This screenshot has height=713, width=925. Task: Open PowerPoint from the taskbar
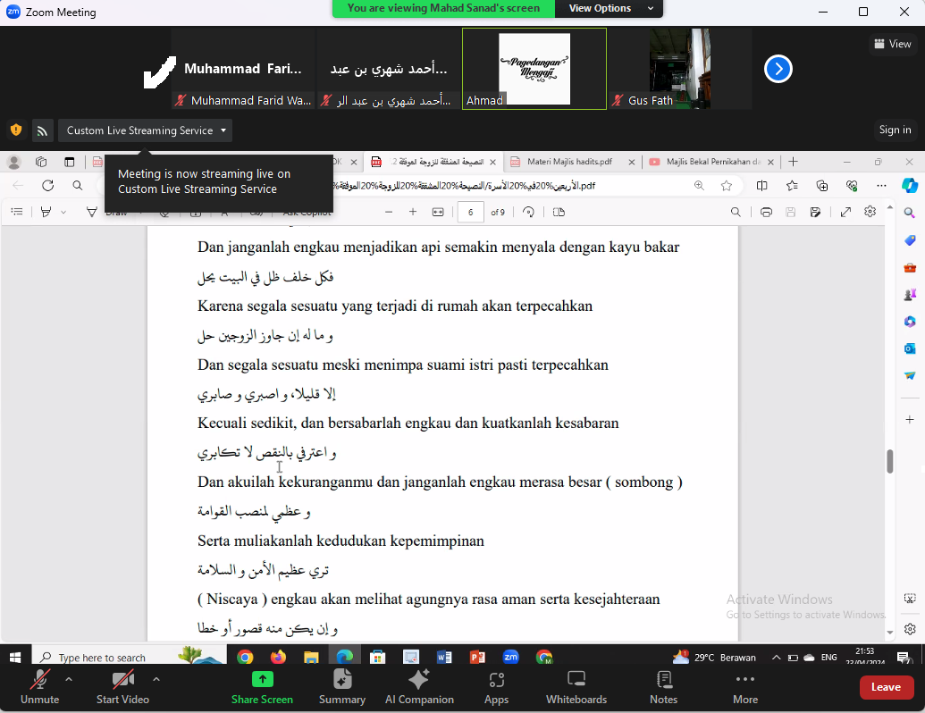pos(477,657)
